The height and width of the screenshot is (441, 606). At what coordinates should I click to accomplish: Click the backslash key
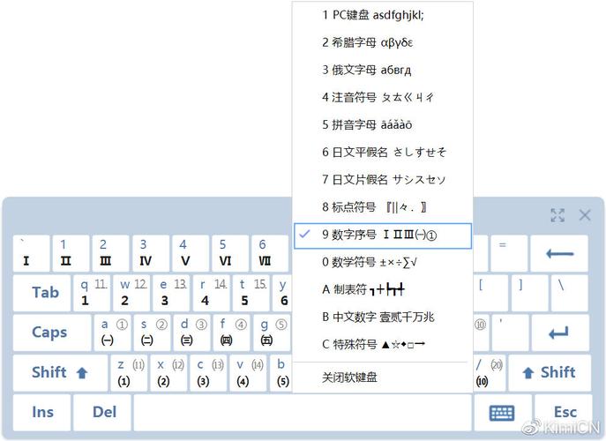pyautogui.click(x=570, y=293)
